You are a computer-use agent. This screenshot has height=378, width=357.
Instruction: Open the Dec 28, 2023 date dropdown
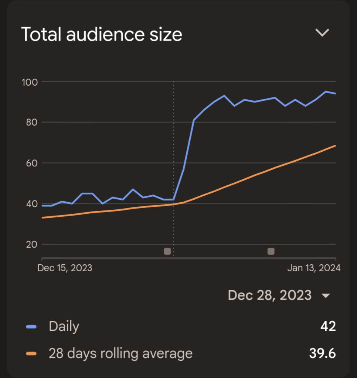(270, 295)
